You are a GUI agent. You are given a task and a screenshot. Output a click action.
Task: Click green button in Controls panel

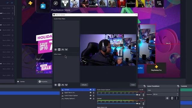[186, 90]
